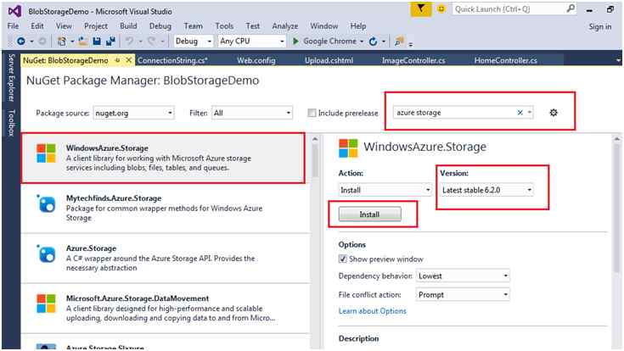Open the search history dropdown arrow

[x=529, y=113]
